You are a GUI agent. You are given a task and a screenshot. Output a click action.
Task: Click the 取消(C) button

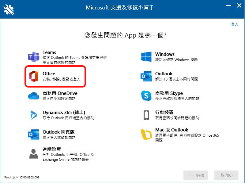(x=226, y=175)
